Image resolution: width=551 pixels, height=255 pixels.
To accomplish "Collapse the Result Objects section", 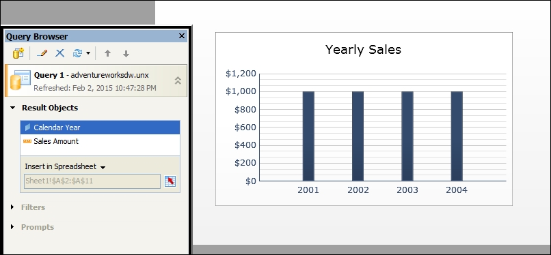I will [x=13, y=108].
